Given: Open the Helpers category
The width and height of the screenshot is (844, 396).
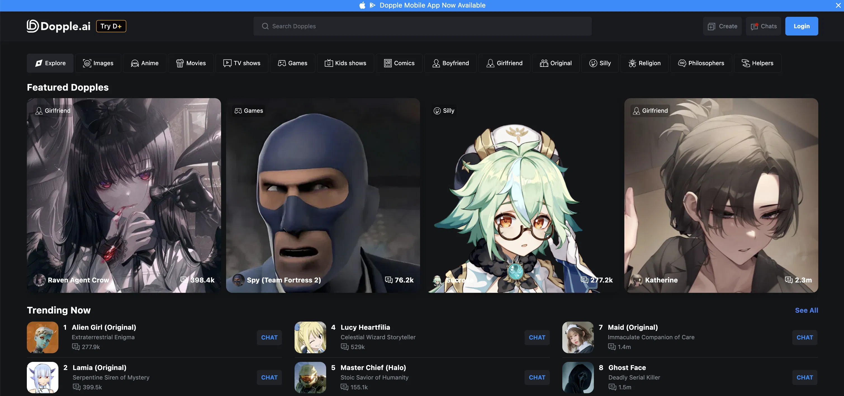Looking at the screenshot, I should 757,63.
